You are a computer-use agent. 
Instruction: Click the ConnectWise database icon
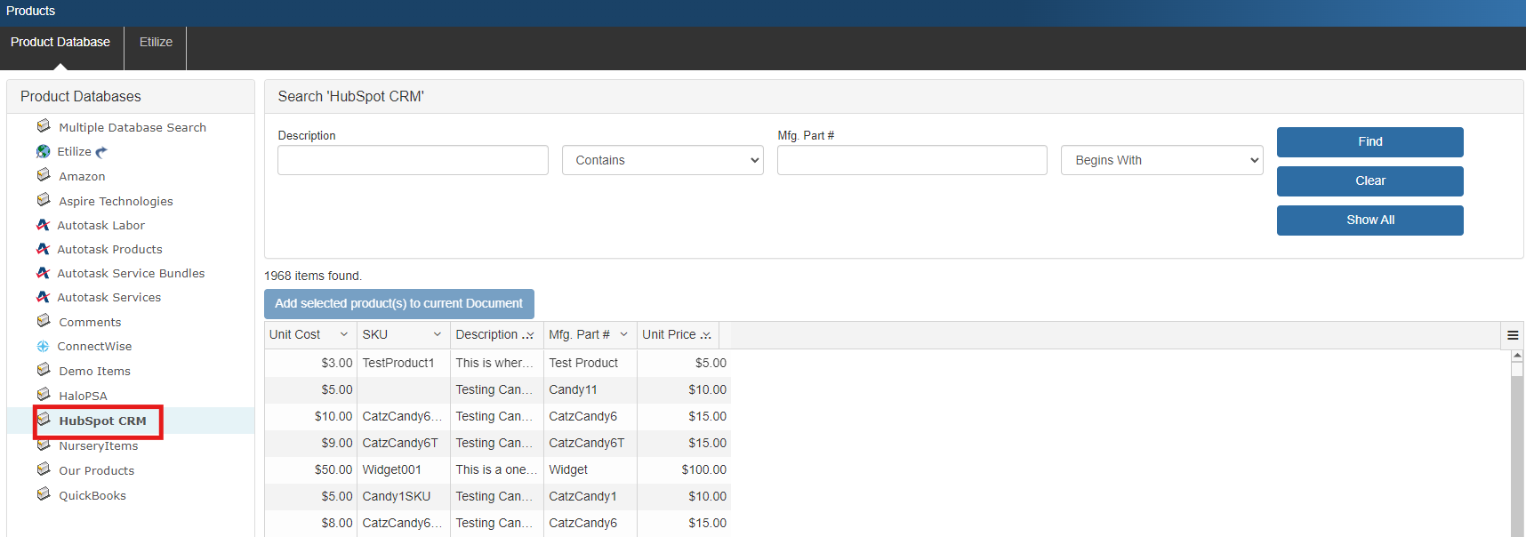(x=43, y=346)
